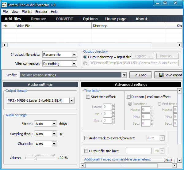Click Duration Sec. field
The width and height of the screenshot is (184, 170).
[146, 123]
